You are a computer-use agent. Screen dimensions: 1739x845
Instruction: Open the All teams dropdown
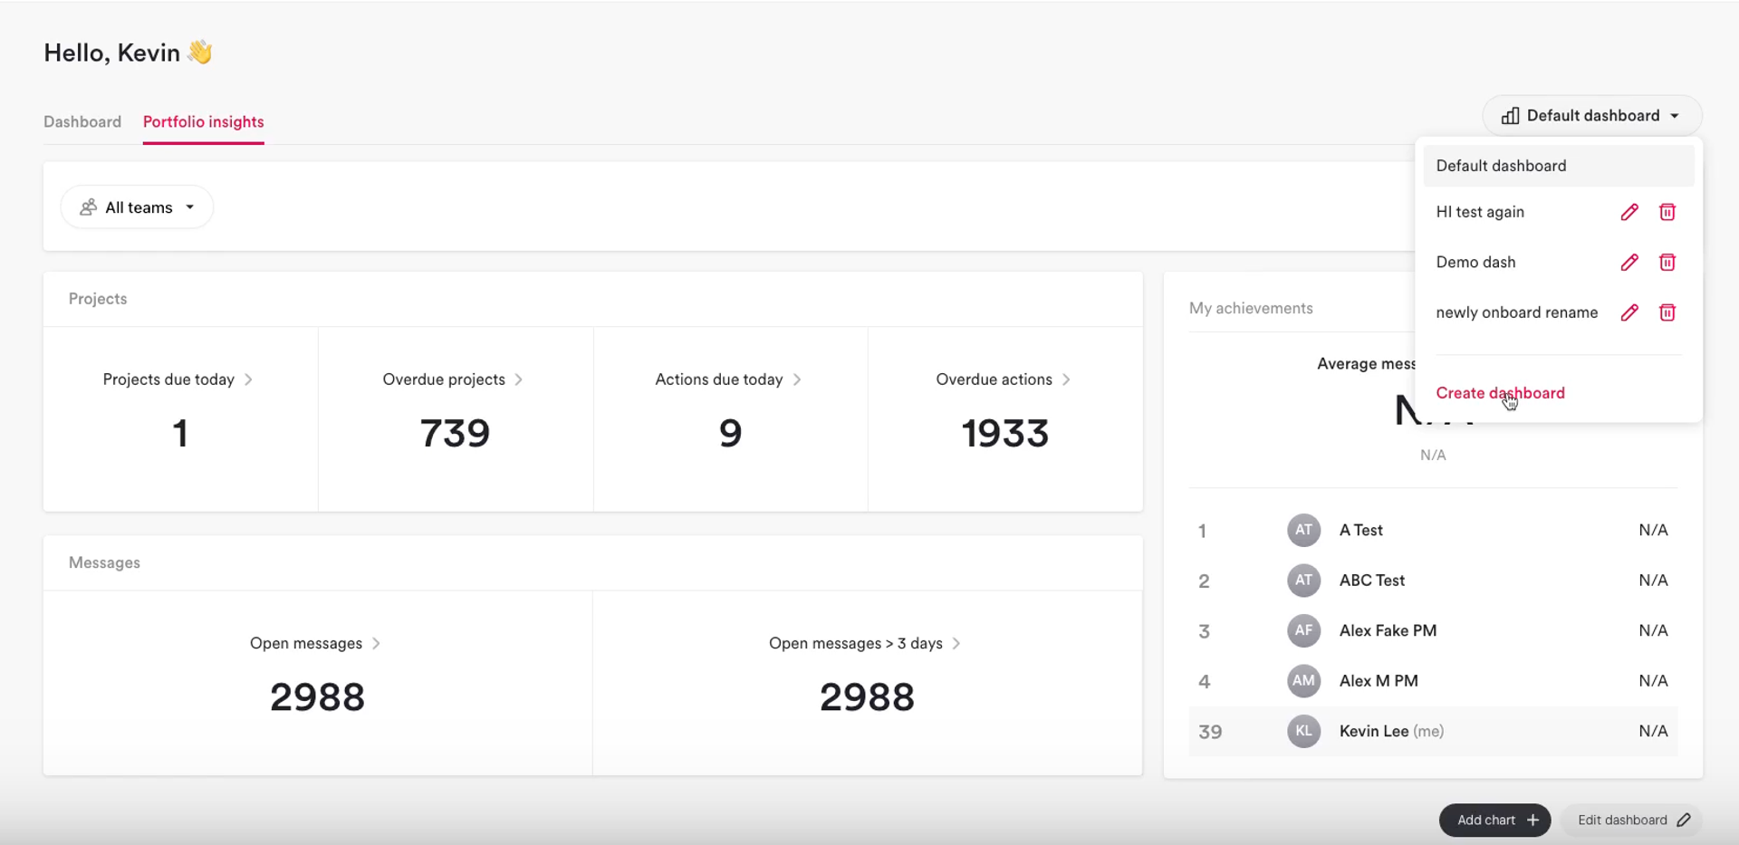pyautogui.click(x=138, y=207)
